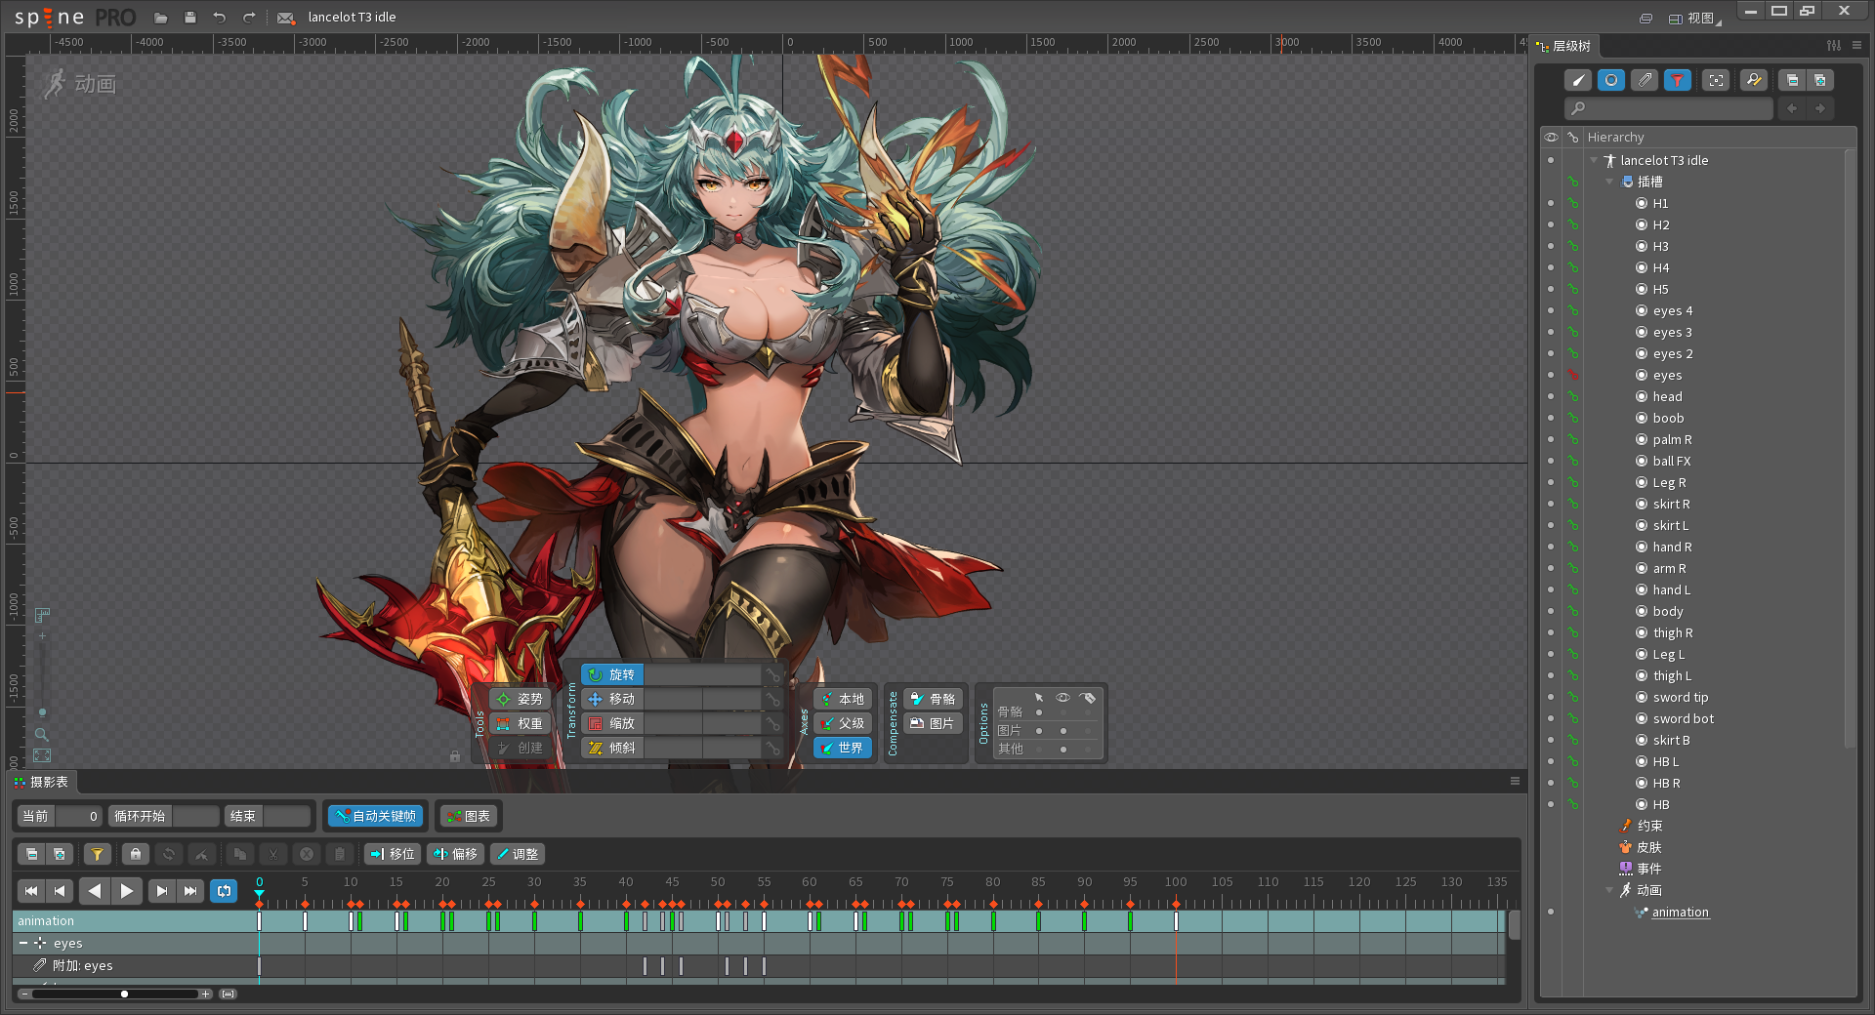Click the 偏移 offset button
Viewport: 1875px width, 1015px height.
click(x=455, y=854)
